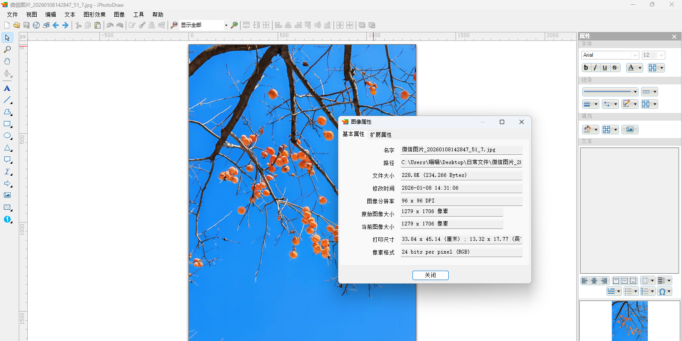Select the numbered marker tool
682x341 pixels.
coord(7,219)
